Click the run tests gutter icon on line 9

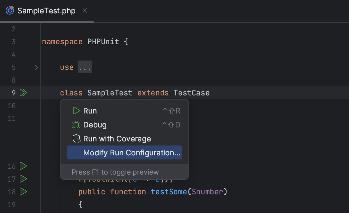(x=23, y=93)
